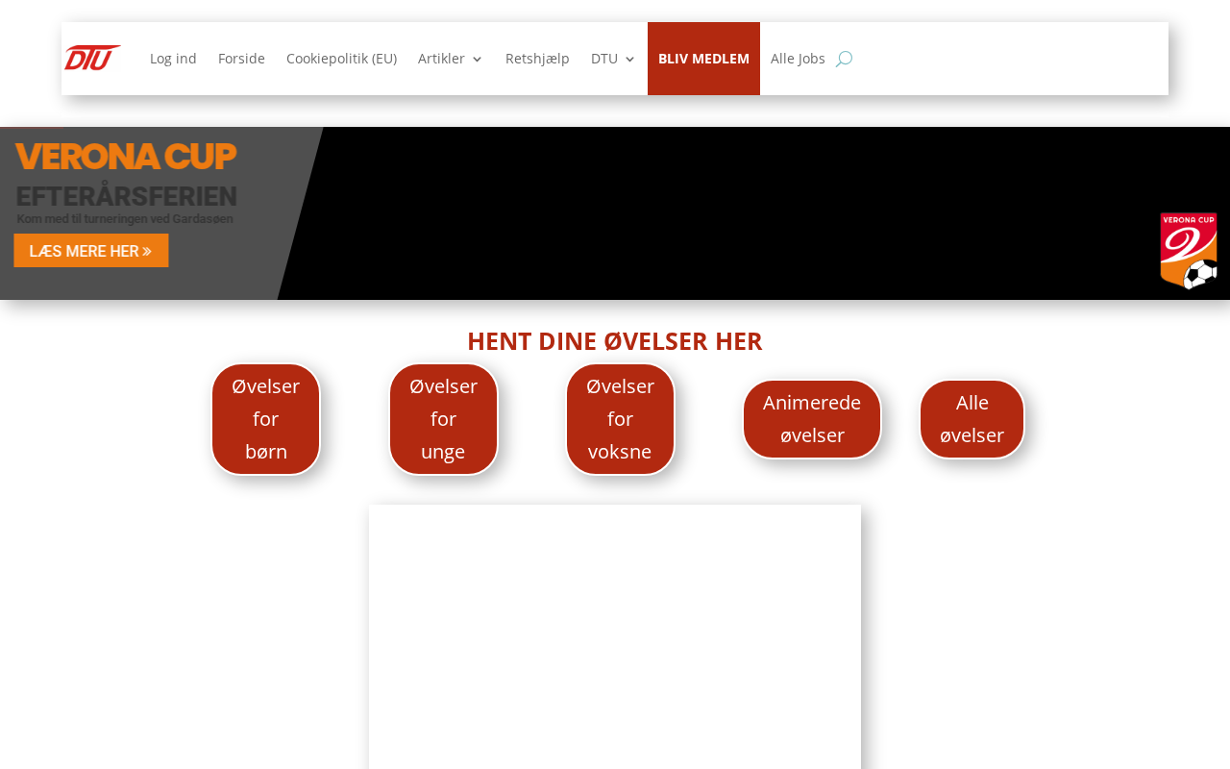Expand the DTU dropdown menu
Screen dimensions: 1230x769
[x=613, y=59]
